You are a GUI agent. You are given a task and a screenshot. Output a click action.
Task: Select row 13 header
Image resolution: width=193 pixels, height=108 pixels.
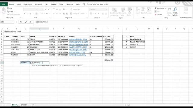click(2, 63)
